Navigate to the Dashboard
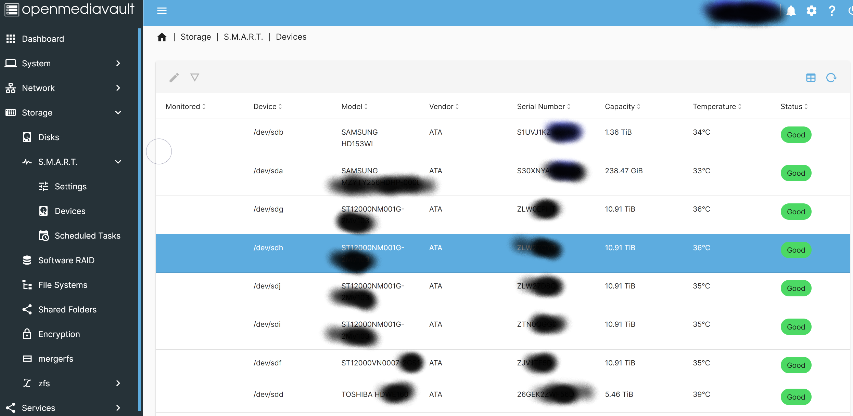853x416 pixels. click(x=43, y=39)
